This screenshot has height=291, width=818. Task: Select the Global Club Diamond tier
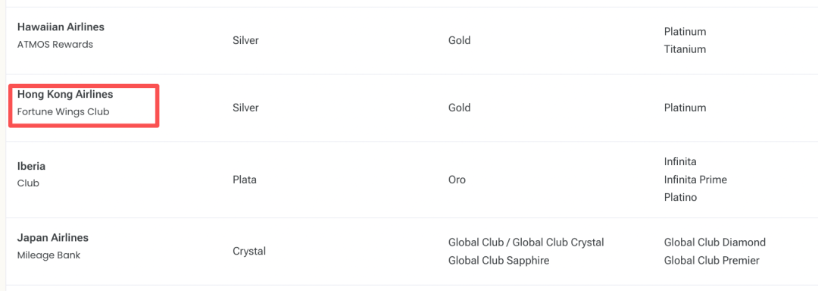click(x=715, y=242)
